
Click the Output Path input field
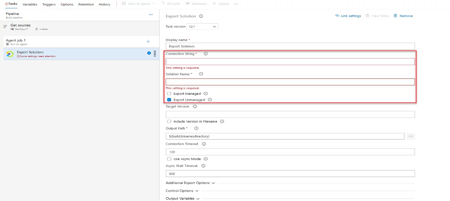point(285,136)
